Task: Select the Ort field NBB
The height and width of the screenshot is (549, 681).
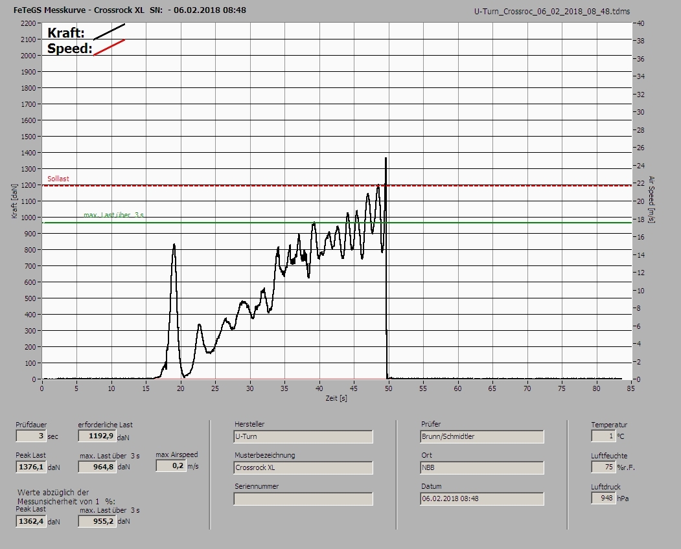Action: coord(482,468)
